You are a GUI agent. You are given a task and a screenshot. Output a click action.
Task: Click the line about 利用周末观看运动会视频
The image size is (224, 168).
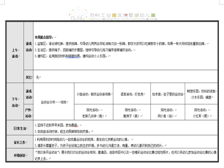tap(82, 139)
